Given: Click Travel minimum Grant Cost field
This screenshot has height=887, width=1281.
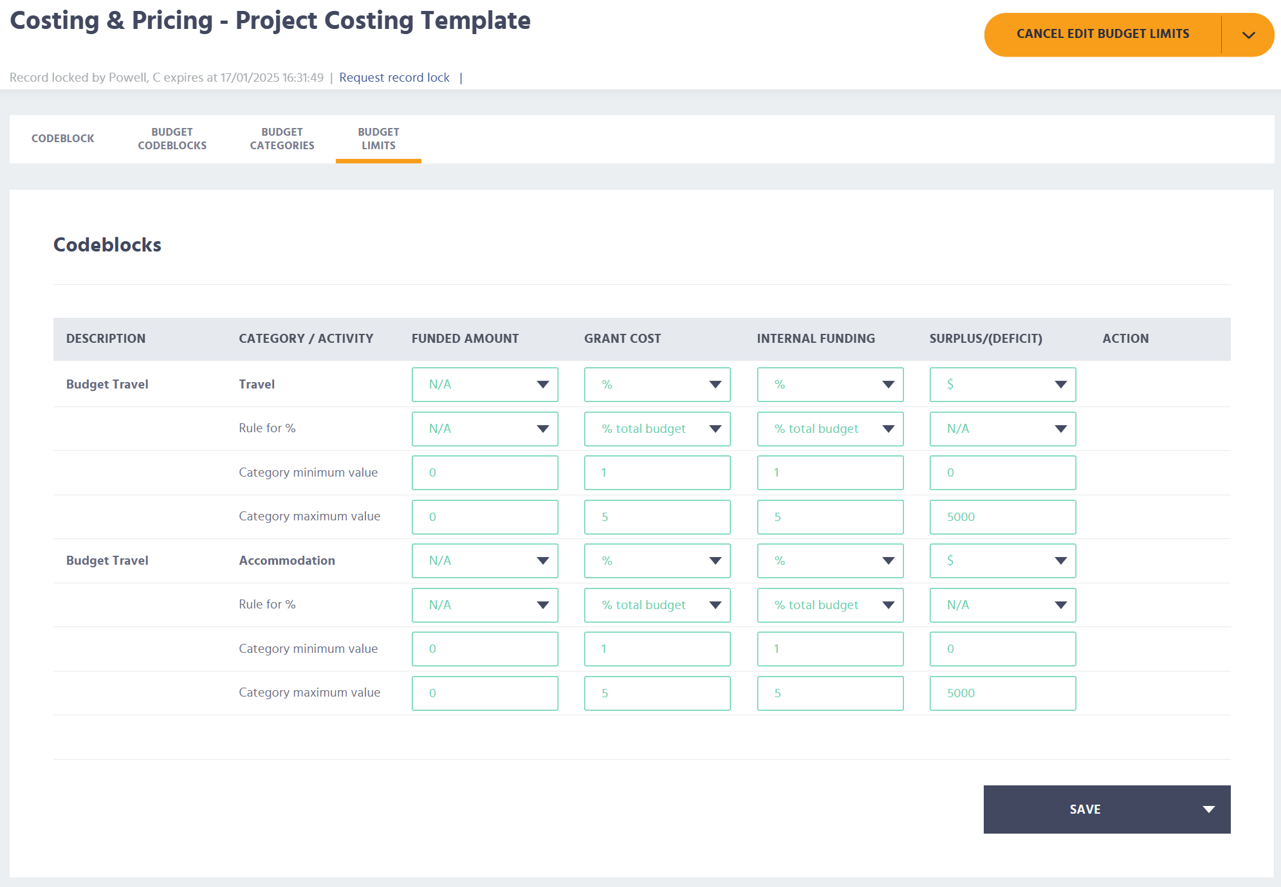Looking at the screenshot, I should [x=658, y=473].
